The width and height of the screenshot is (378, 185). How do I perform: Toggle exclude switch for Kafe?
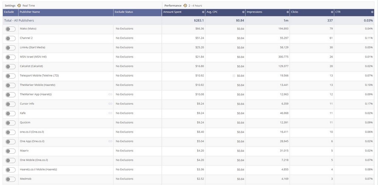(x=11, y=114)
